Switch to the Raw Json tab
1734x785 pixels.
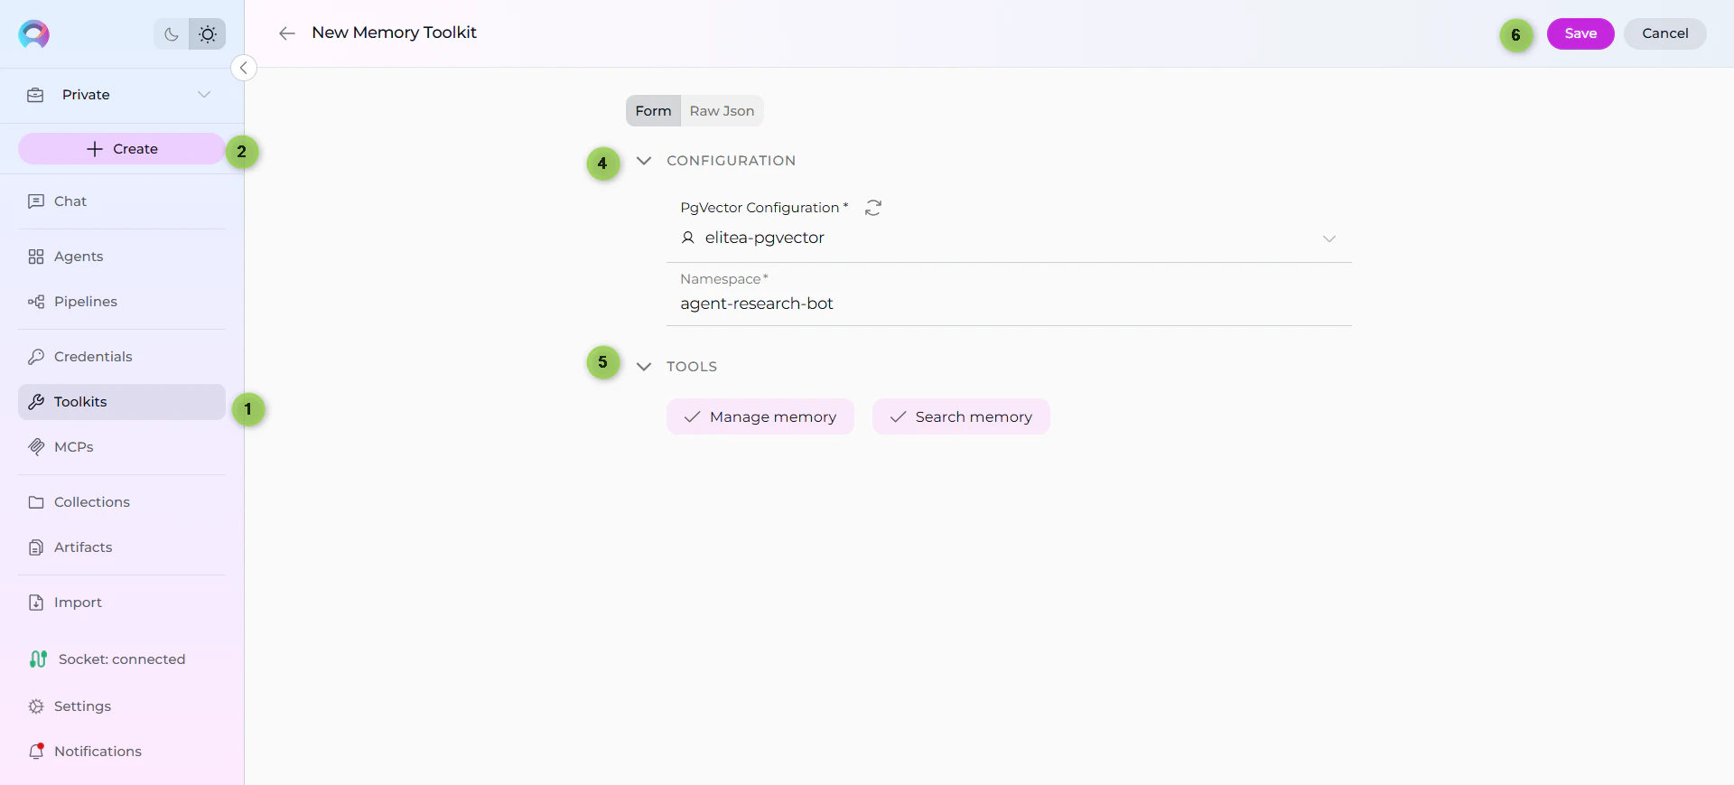pyautogui.click(x=722, y=111)
